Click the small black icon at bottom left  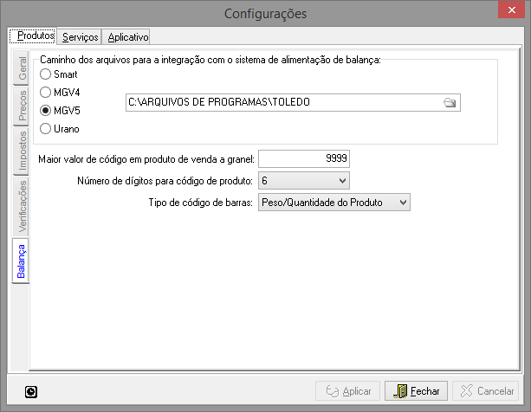(x=31, y=392)
